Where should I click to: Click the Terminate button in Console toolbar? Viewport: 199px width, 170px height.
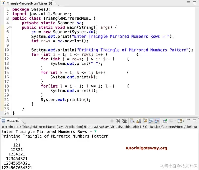point(112,121)
